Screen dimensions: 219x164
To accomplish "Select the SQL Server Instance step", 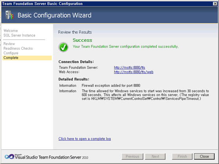I will (19, 35).
